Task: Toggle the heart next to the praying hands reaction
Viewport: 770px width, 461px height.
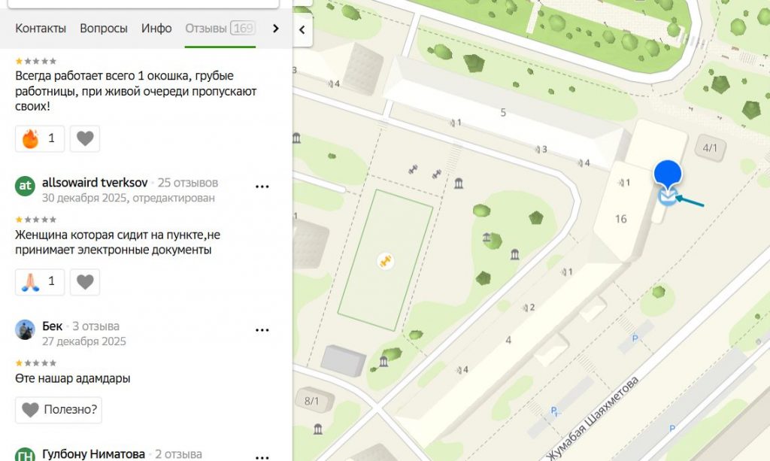Action: coord(85,281)
